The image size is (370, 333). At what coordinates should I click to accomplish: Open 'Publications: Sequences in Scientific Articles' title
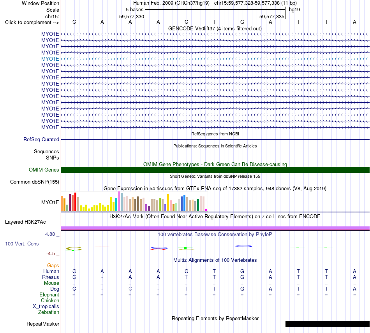coord(215,146)
